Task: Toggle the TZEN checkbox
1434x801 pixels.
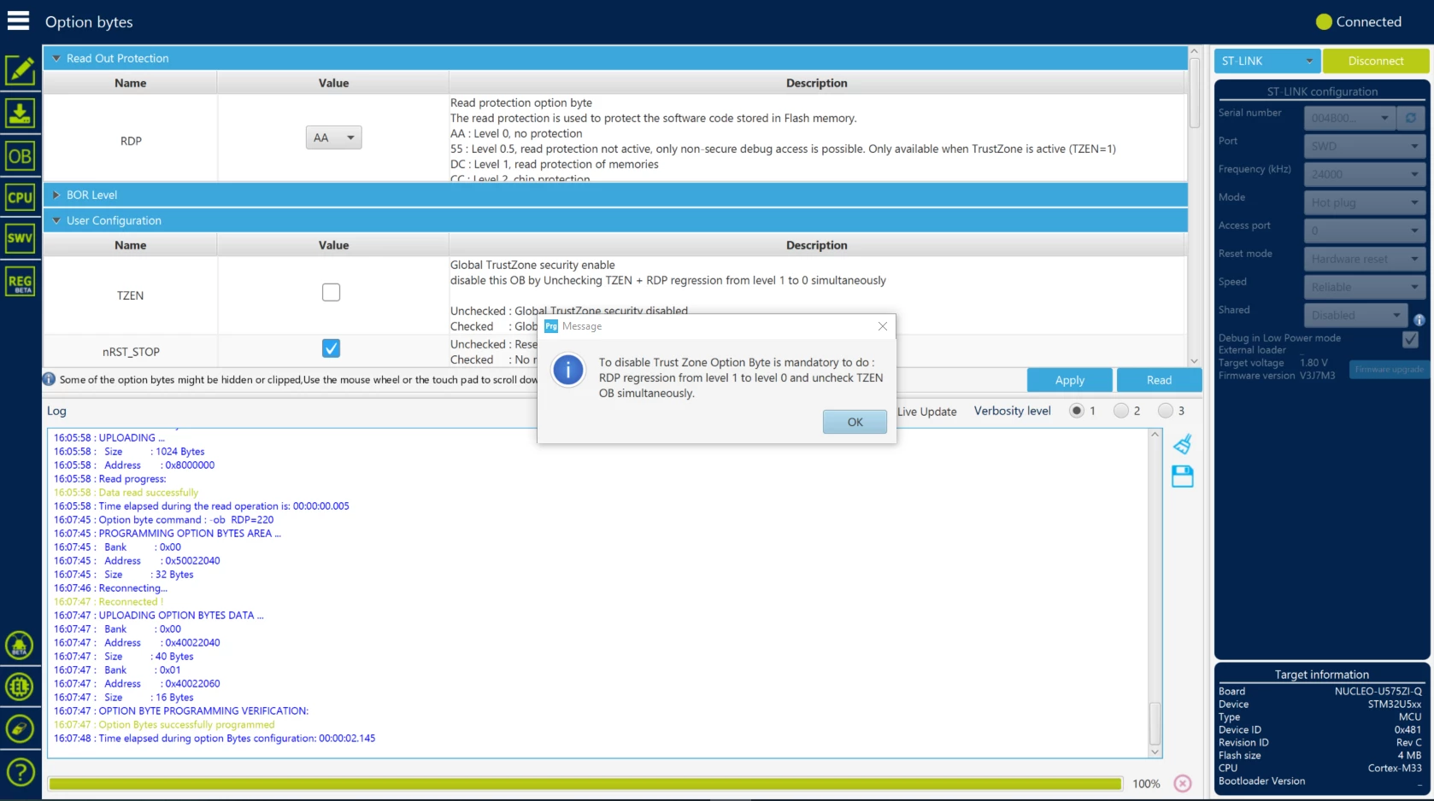Action: (x=331, y=292)
